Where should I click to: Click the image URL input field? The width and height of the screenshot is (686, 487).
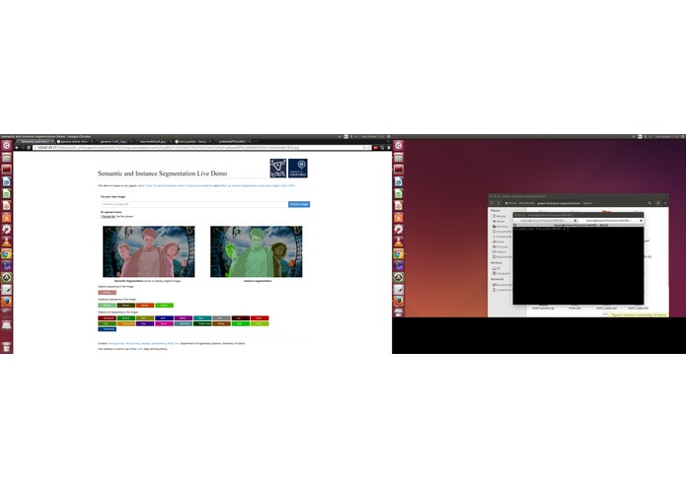click(x=194, y=204)
